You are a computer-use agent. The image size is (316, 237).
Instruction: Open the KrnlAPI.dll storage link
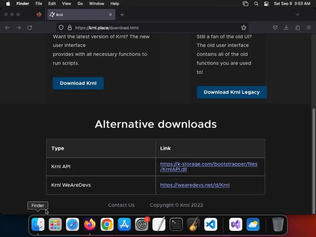(209, 167)
